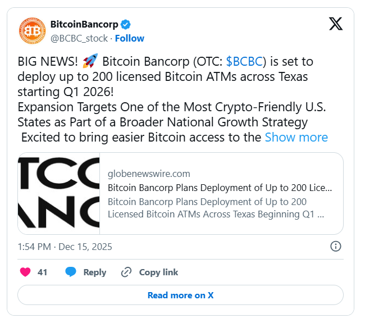Open the link preview thumbnail image
The image size is (365, 323).
59,193
